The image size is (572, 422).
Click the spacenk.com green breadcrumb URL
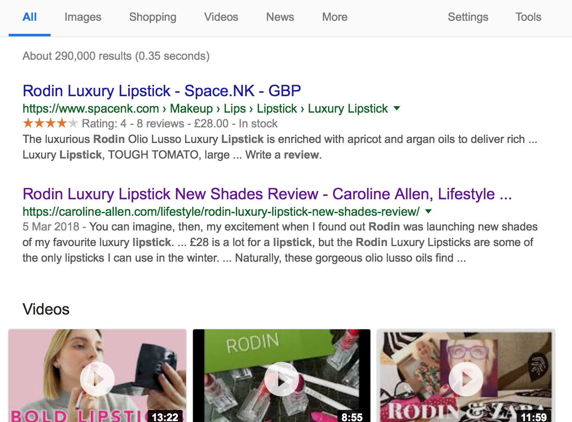pos(205,108)
